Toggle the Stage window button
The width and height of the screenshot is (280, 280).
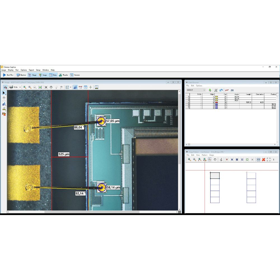(32, 75)
